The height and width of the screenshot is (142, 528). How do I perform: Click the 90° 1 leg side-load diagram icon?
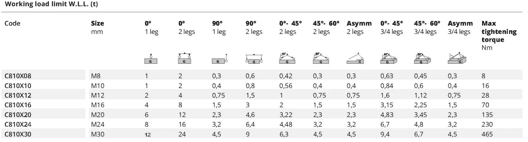[x=219, y=58]
